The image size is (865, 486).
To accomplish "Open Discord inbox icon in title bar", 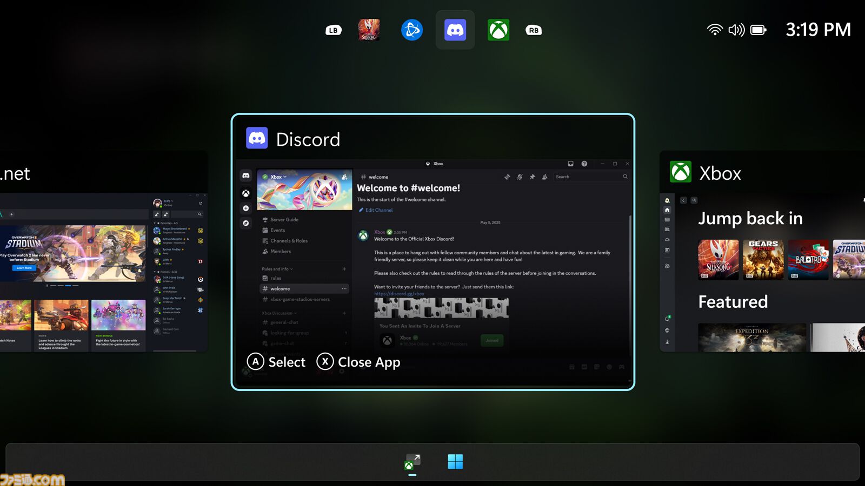I will tap(570, 164).
